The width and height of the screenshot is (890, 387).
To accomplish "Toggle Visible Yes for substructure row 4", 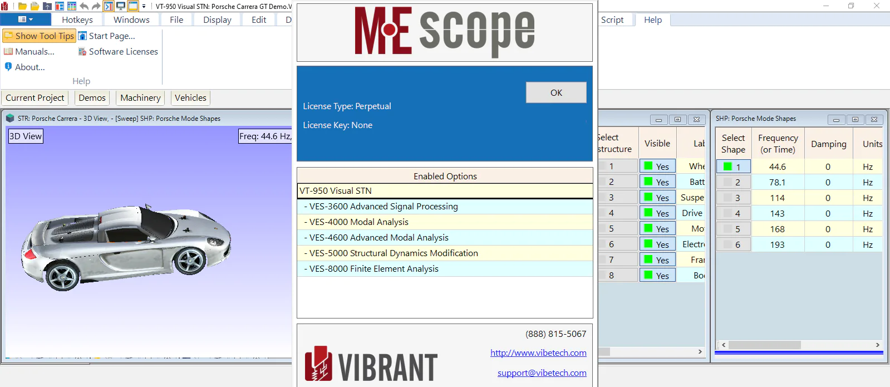I will tap(657, 213).
